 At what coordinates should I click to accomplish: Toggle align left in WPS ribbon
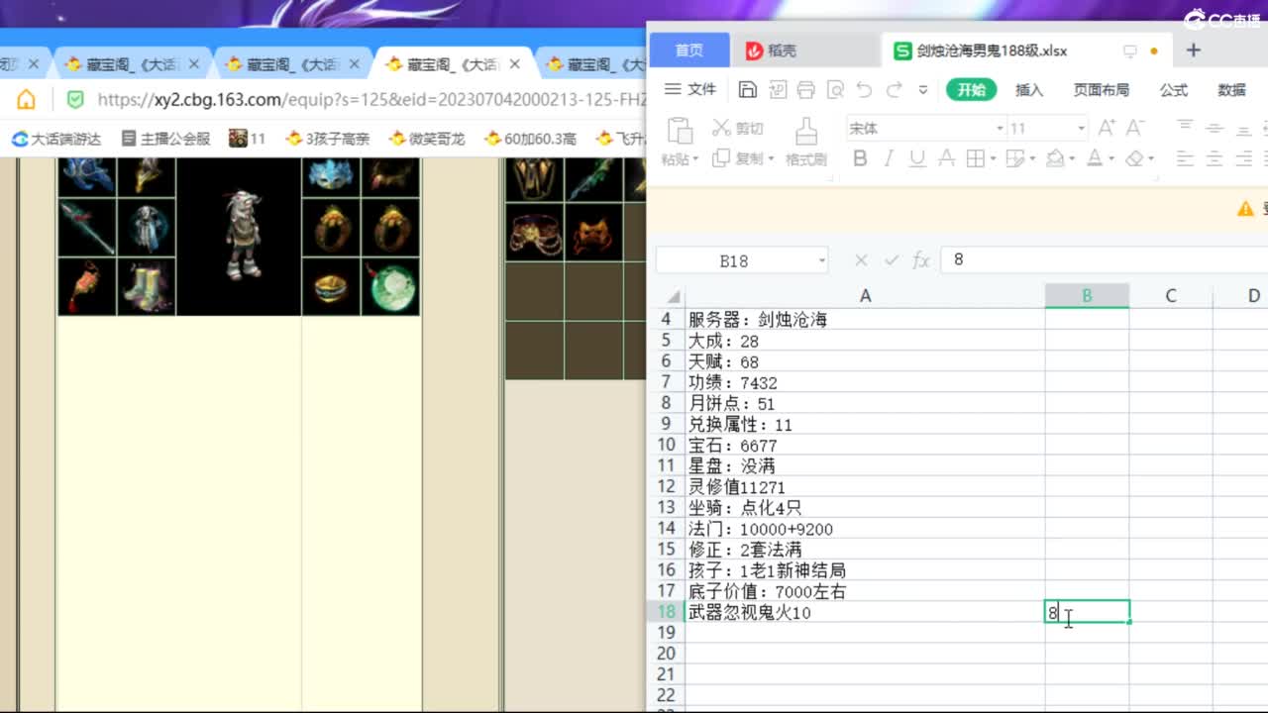point(1185,158)
